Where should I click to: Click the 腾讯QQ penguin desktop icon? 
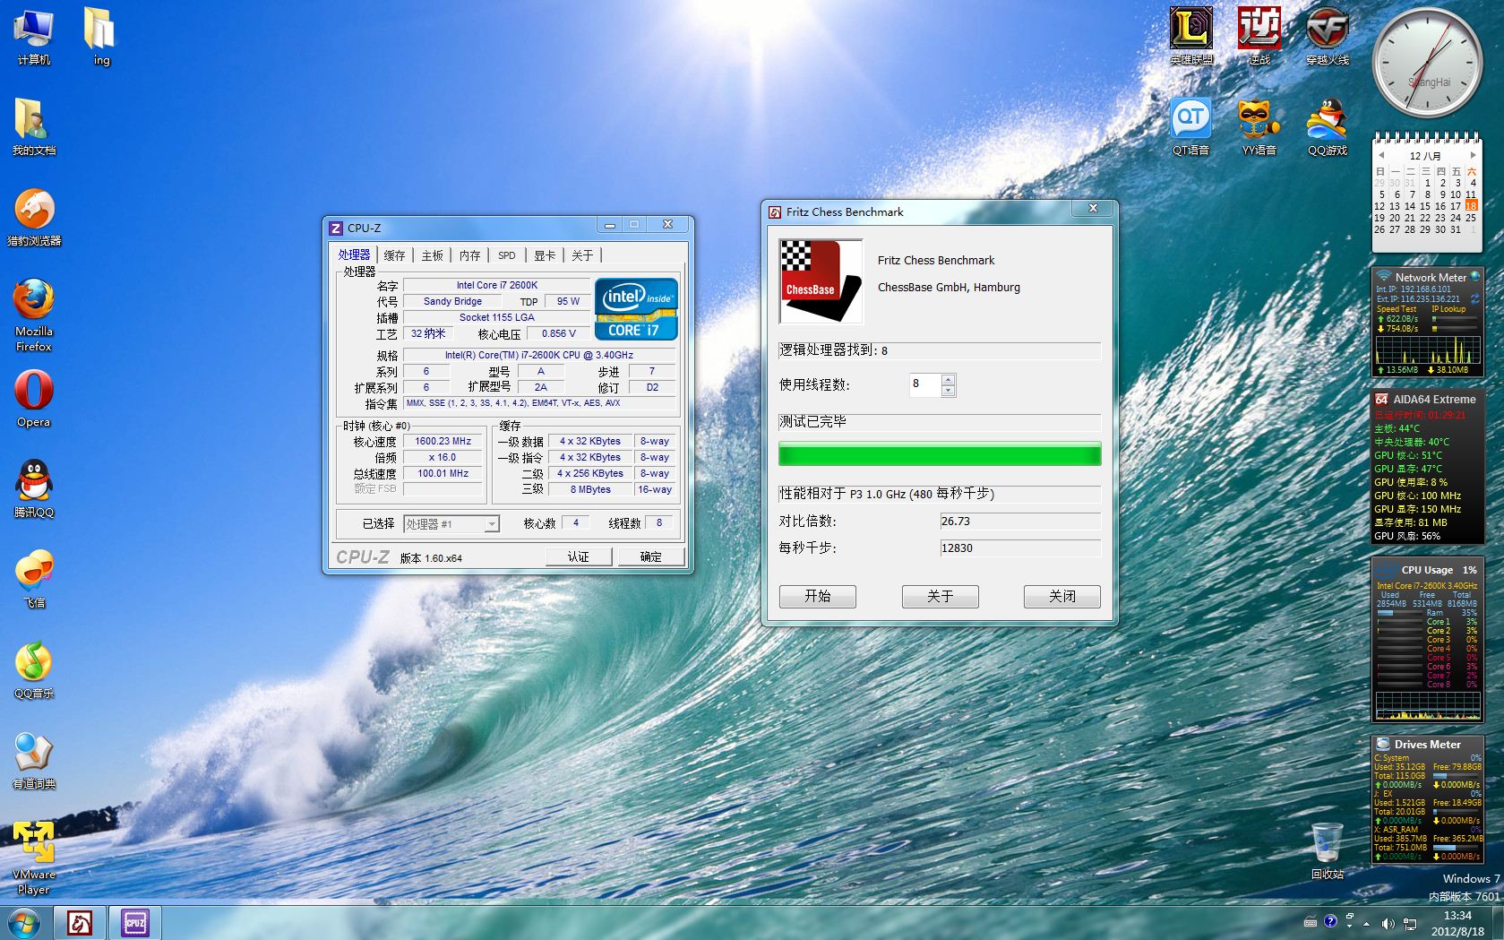click(x=34, y=489)
